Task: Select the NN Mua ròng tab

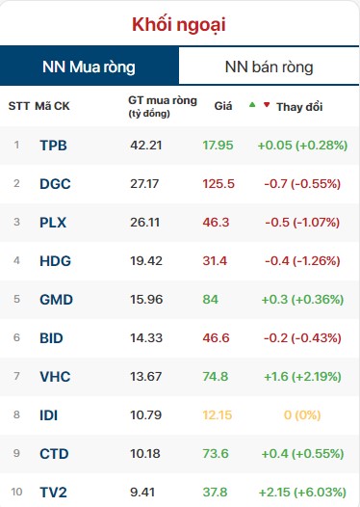Action: [x=90, y=67]
